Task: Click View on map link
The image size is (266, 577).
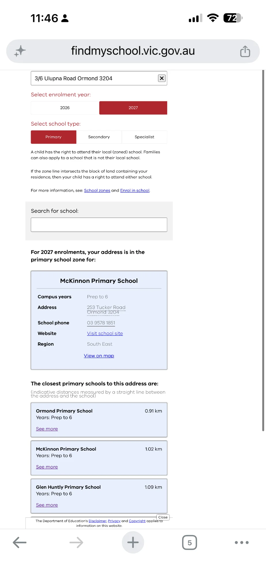Action: (x=99, y=356)
